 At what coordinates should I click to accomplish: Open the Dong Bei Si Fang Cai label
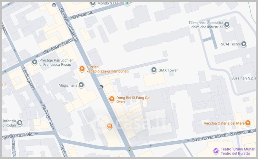pos(133,98)
